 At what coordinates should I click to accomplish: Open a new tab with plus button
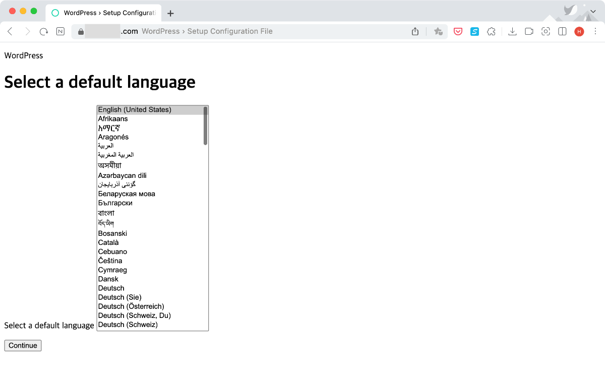click(170, 13)
